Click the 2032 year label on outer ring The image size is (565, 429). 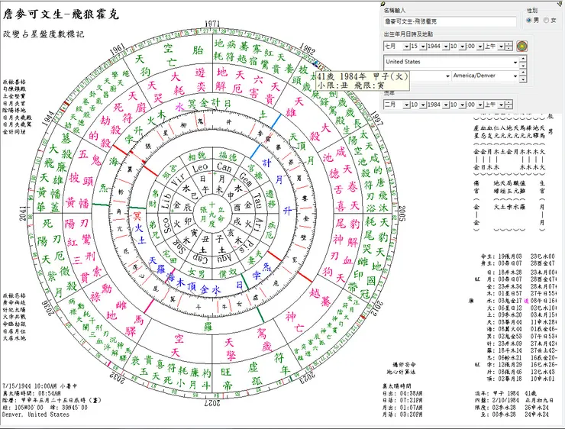116,376
